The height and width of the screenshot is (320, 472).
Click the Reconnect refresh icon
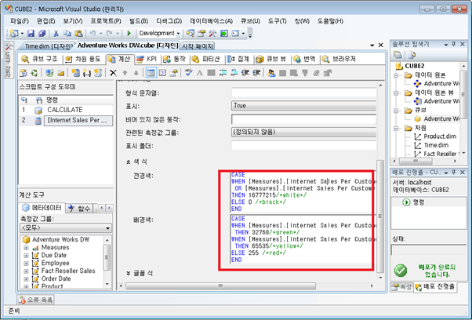tap(34, 73)
